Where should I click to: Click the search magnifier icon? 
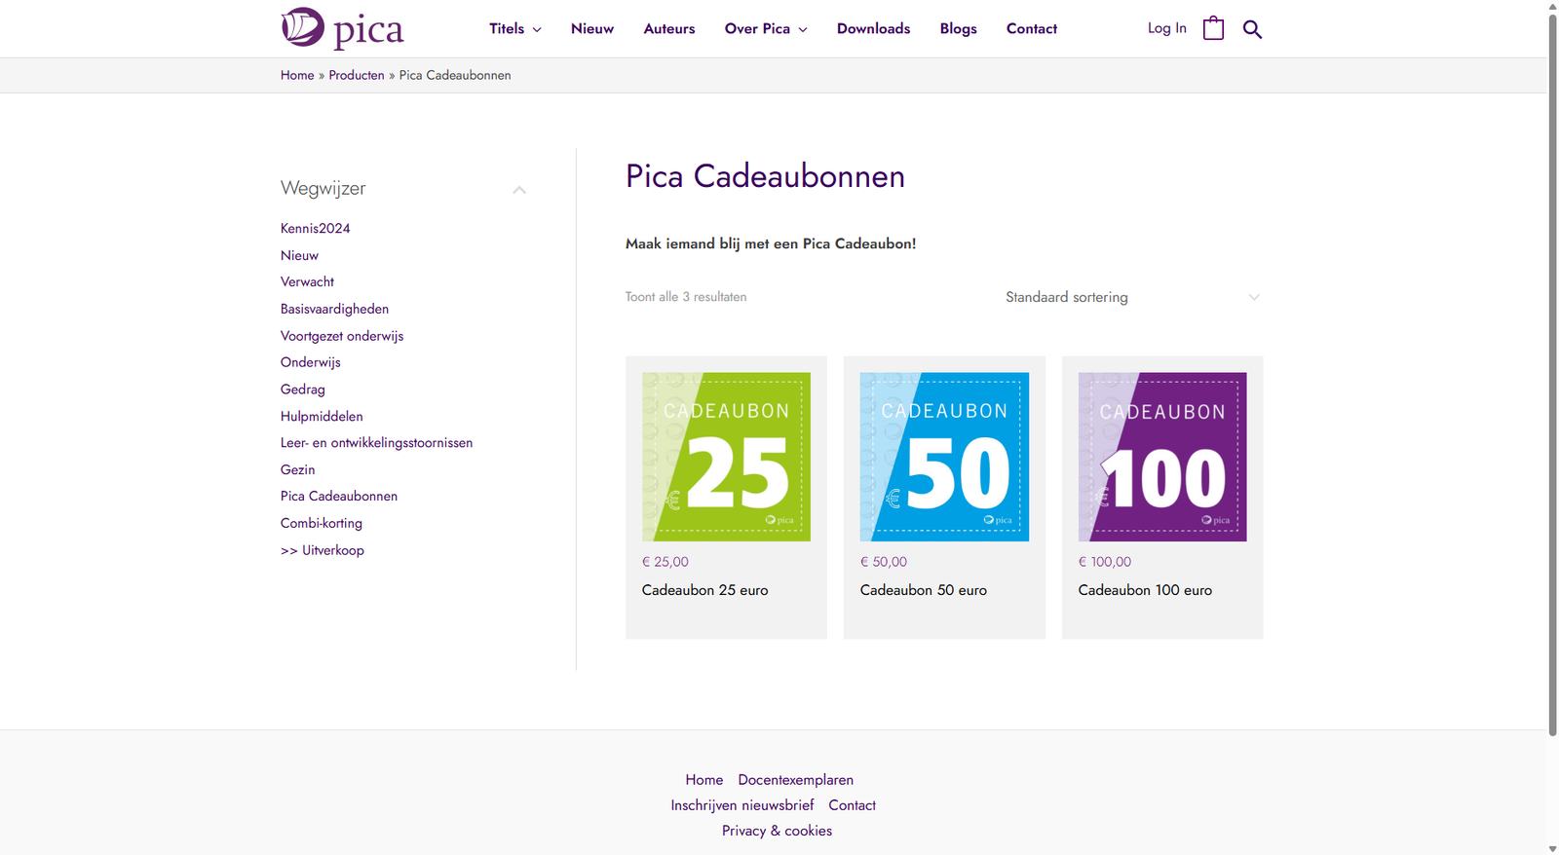point(1252,29)
